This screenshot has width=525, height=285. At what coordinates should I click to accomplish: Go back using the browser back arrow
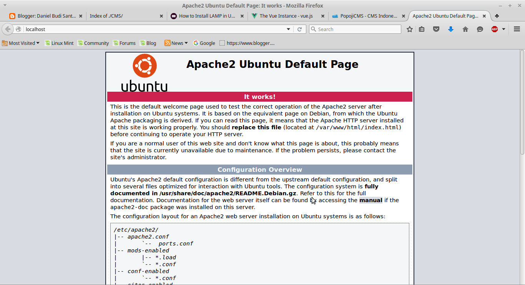[x=8, y=29]
